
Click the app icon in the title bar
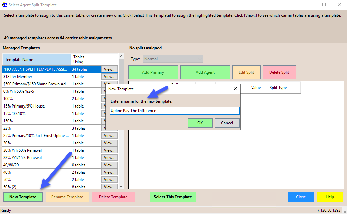click(x=4, y=5)
